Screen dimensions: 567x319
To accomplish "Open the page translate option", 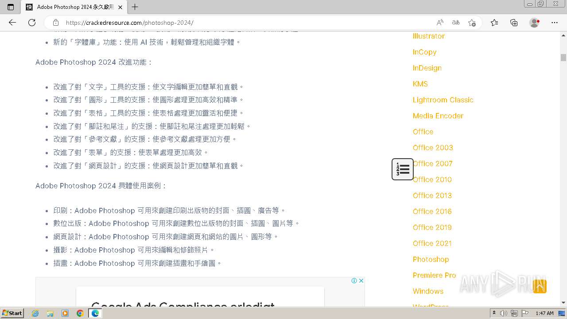I will point(456,23).
